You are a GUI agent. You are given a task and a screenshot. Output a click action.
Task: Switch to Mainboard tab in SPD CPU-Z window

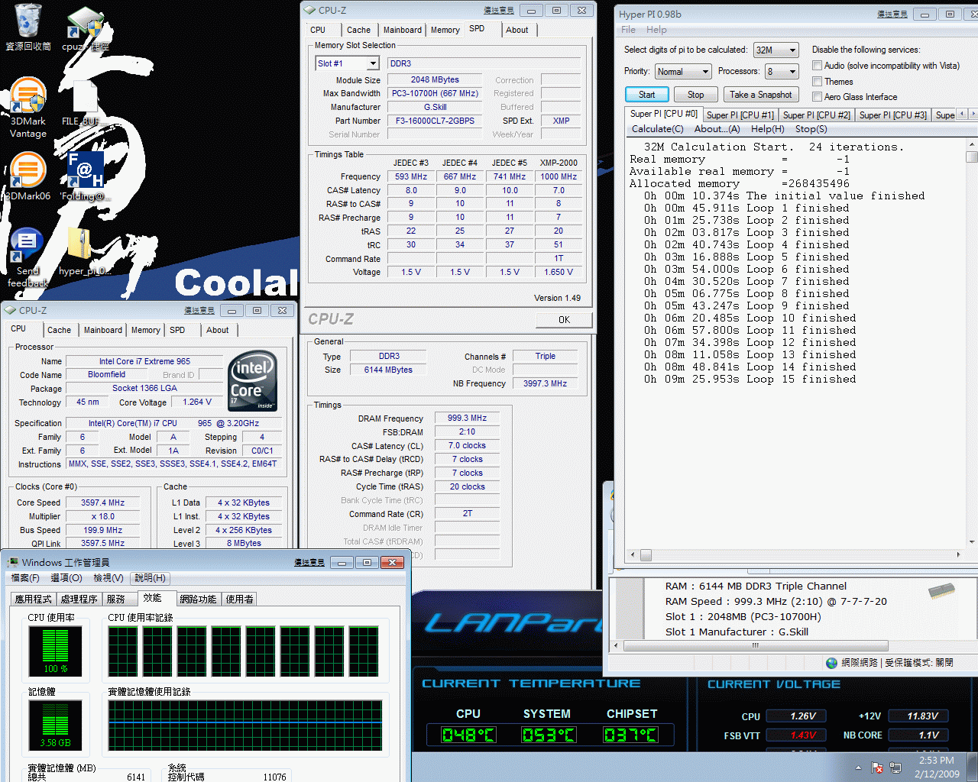[403, 30]
